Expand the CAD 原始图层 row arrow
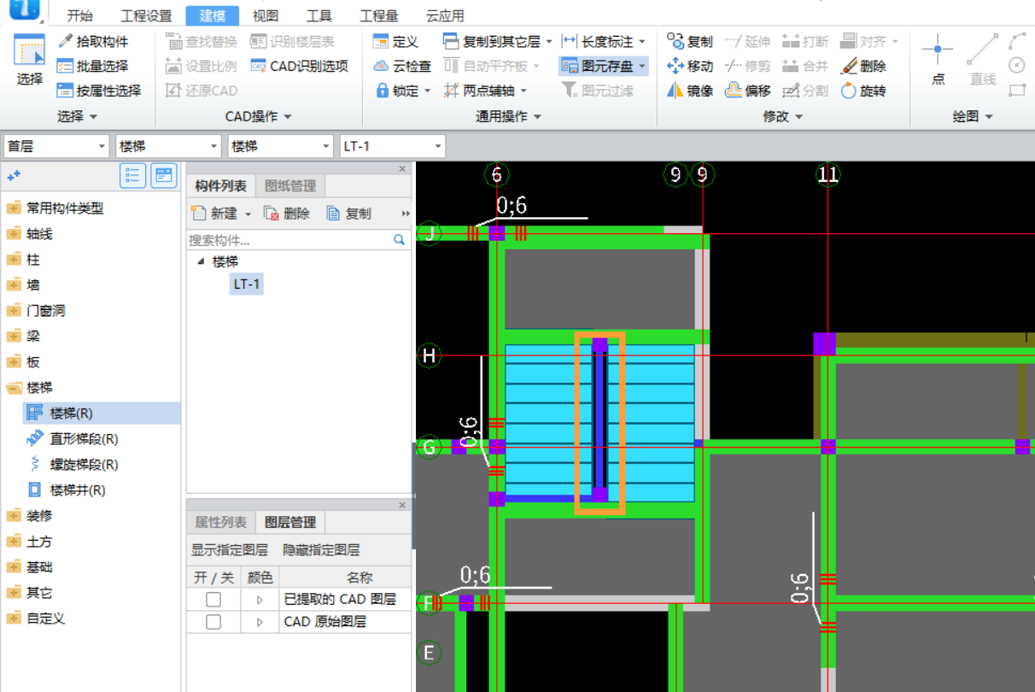 [x=260, y=622]
